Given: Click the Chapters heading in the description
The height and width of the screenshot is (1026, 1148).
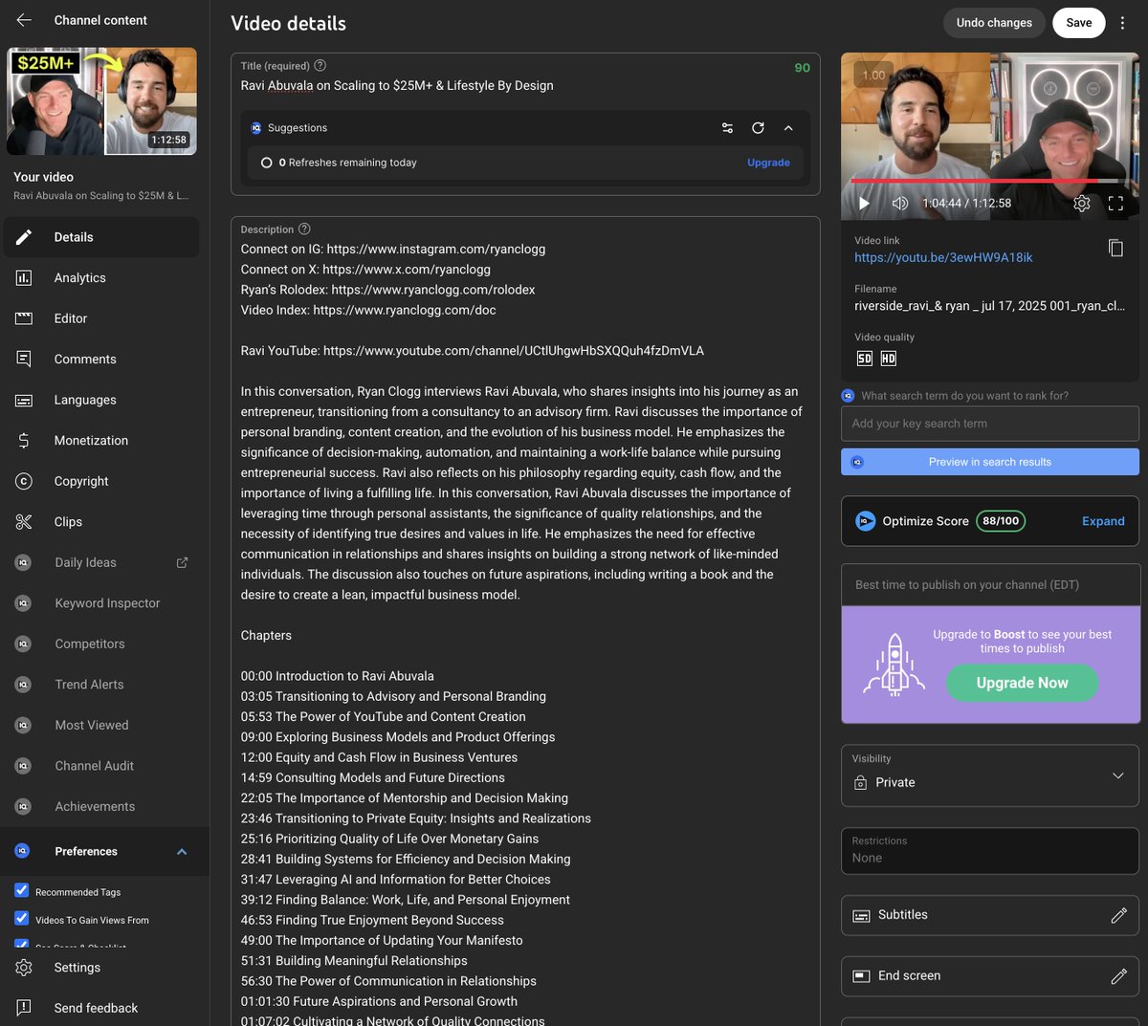Looking at the screenshot, I should (x=266, y=635).
